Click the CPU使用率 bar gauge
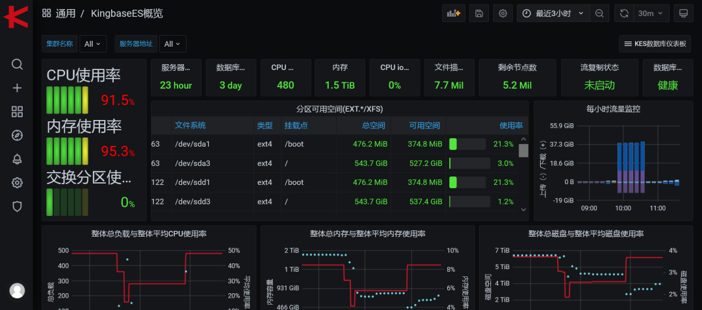This screenshot has width=702, height=310. tap(67, 100)
